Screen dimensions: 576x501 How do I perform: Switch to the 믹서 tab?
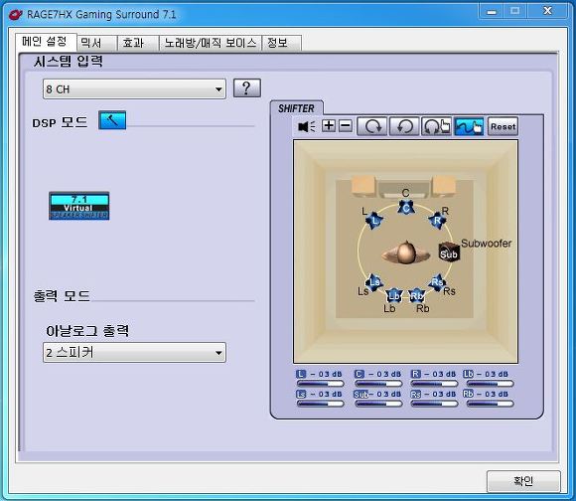[97, 43]
